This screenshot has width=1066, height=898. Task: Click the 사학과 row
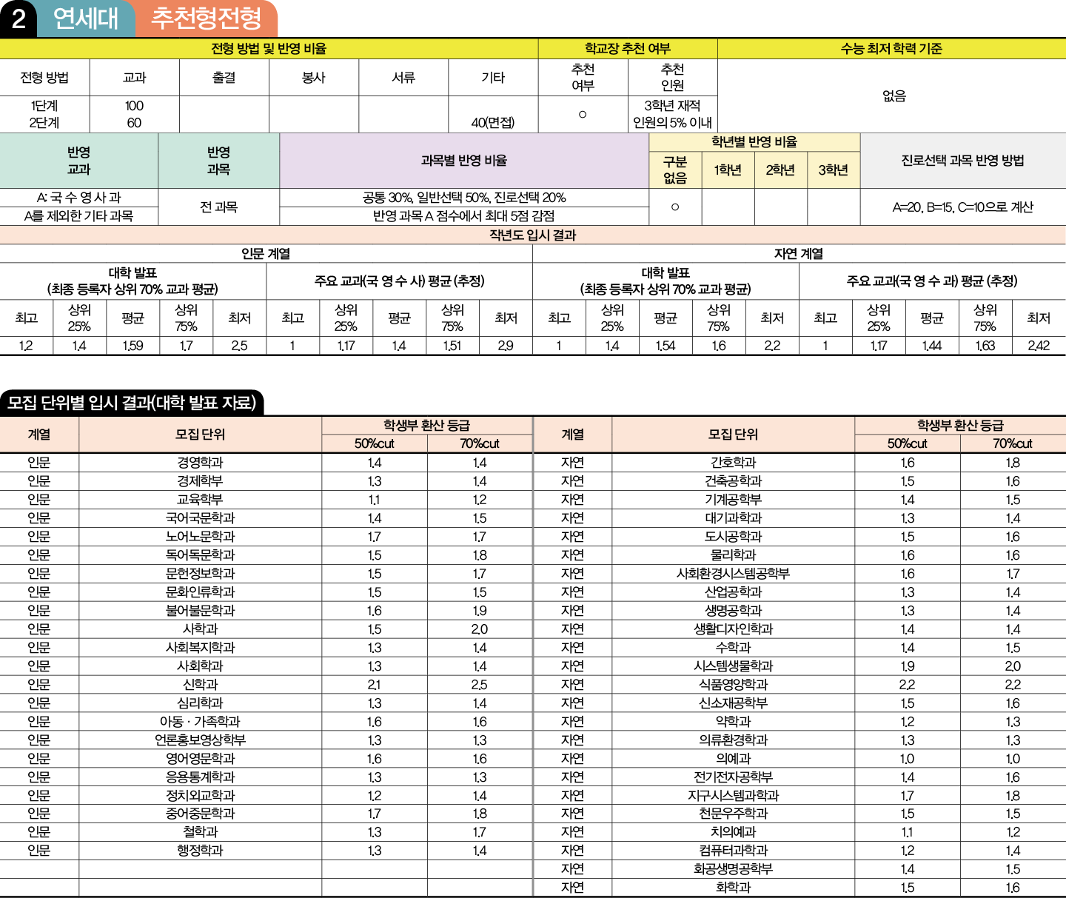(x=266, y=629)
